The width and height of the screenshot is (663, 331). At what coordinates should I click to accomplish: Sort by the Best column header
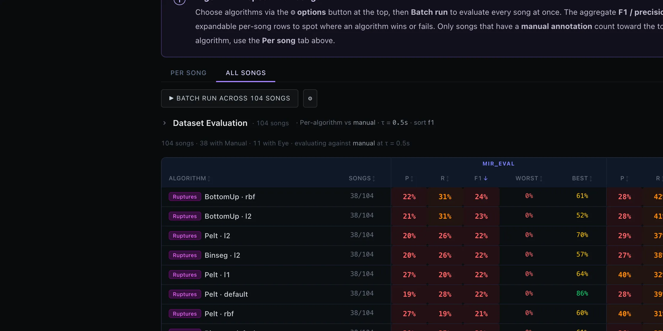pos(582,179)
